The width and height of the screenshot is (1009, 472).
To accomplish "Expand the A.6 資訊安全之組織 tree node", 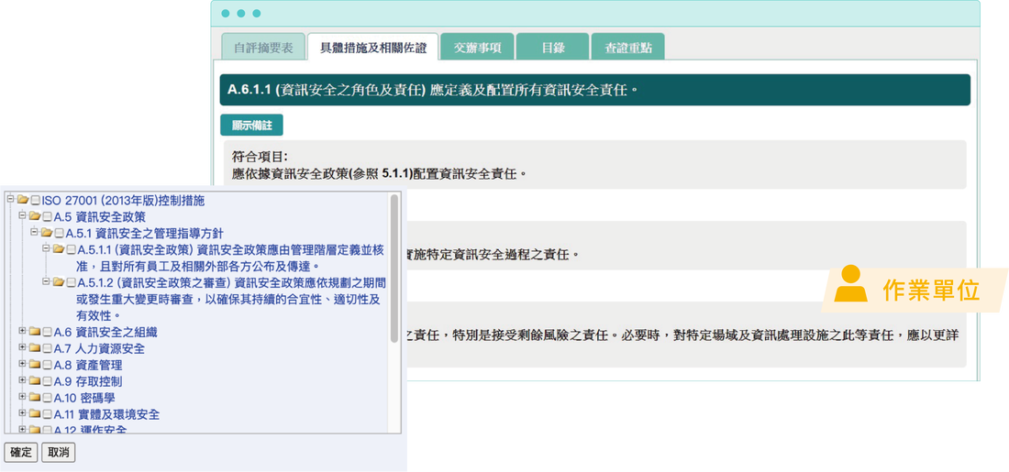I will coord(22,332).
